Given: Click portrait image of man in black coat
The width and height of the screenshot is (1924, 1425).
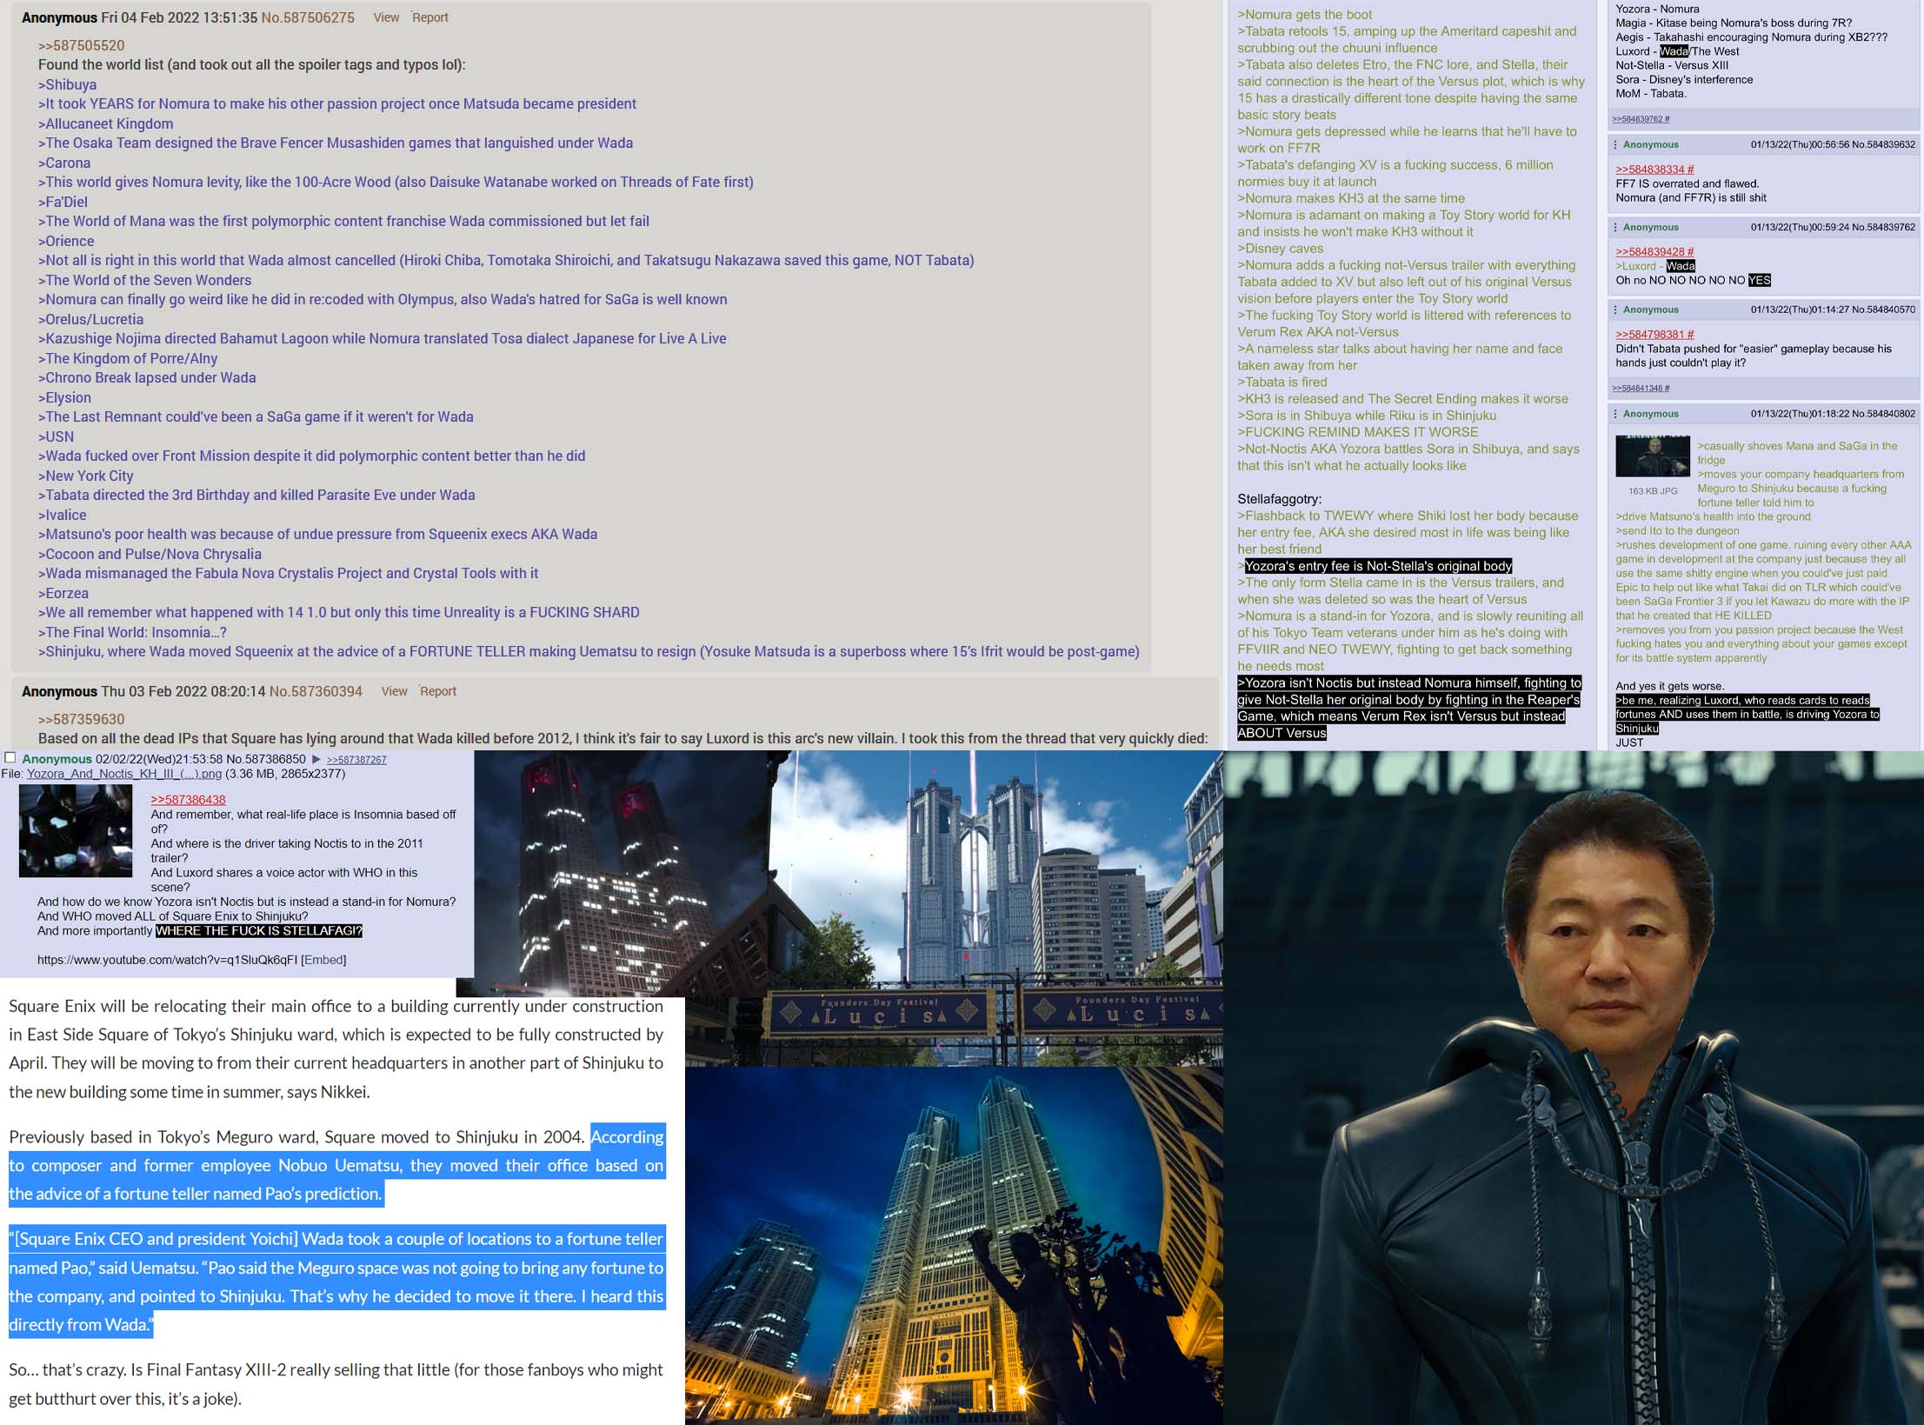Looking at the screenshot, I should click(1573, 1088).
